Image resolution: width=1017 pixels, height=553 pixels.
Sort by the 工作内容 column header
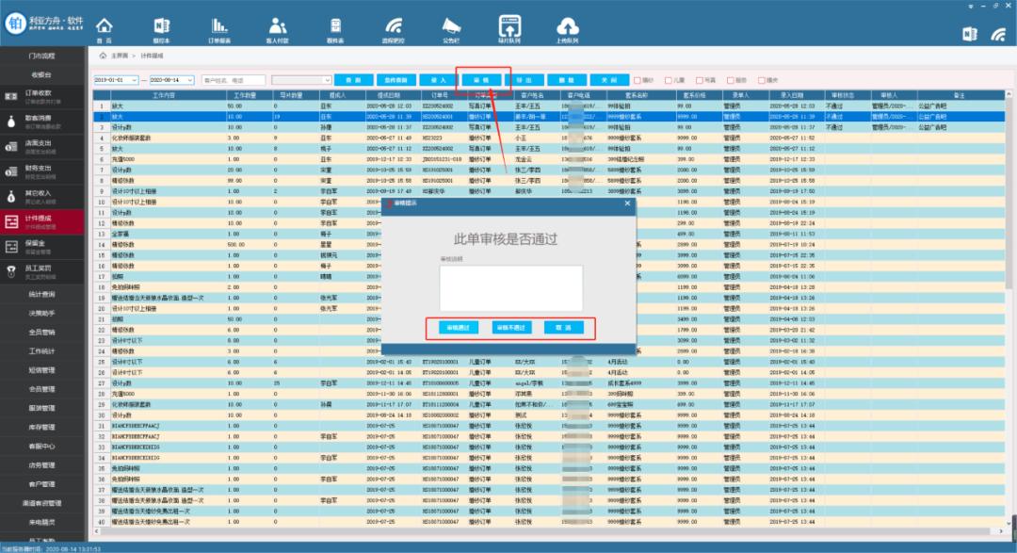(164, 95)
